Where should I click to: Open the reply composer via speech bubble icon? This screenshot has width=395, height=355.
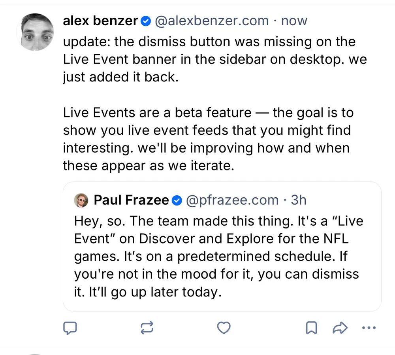point(70,327)
